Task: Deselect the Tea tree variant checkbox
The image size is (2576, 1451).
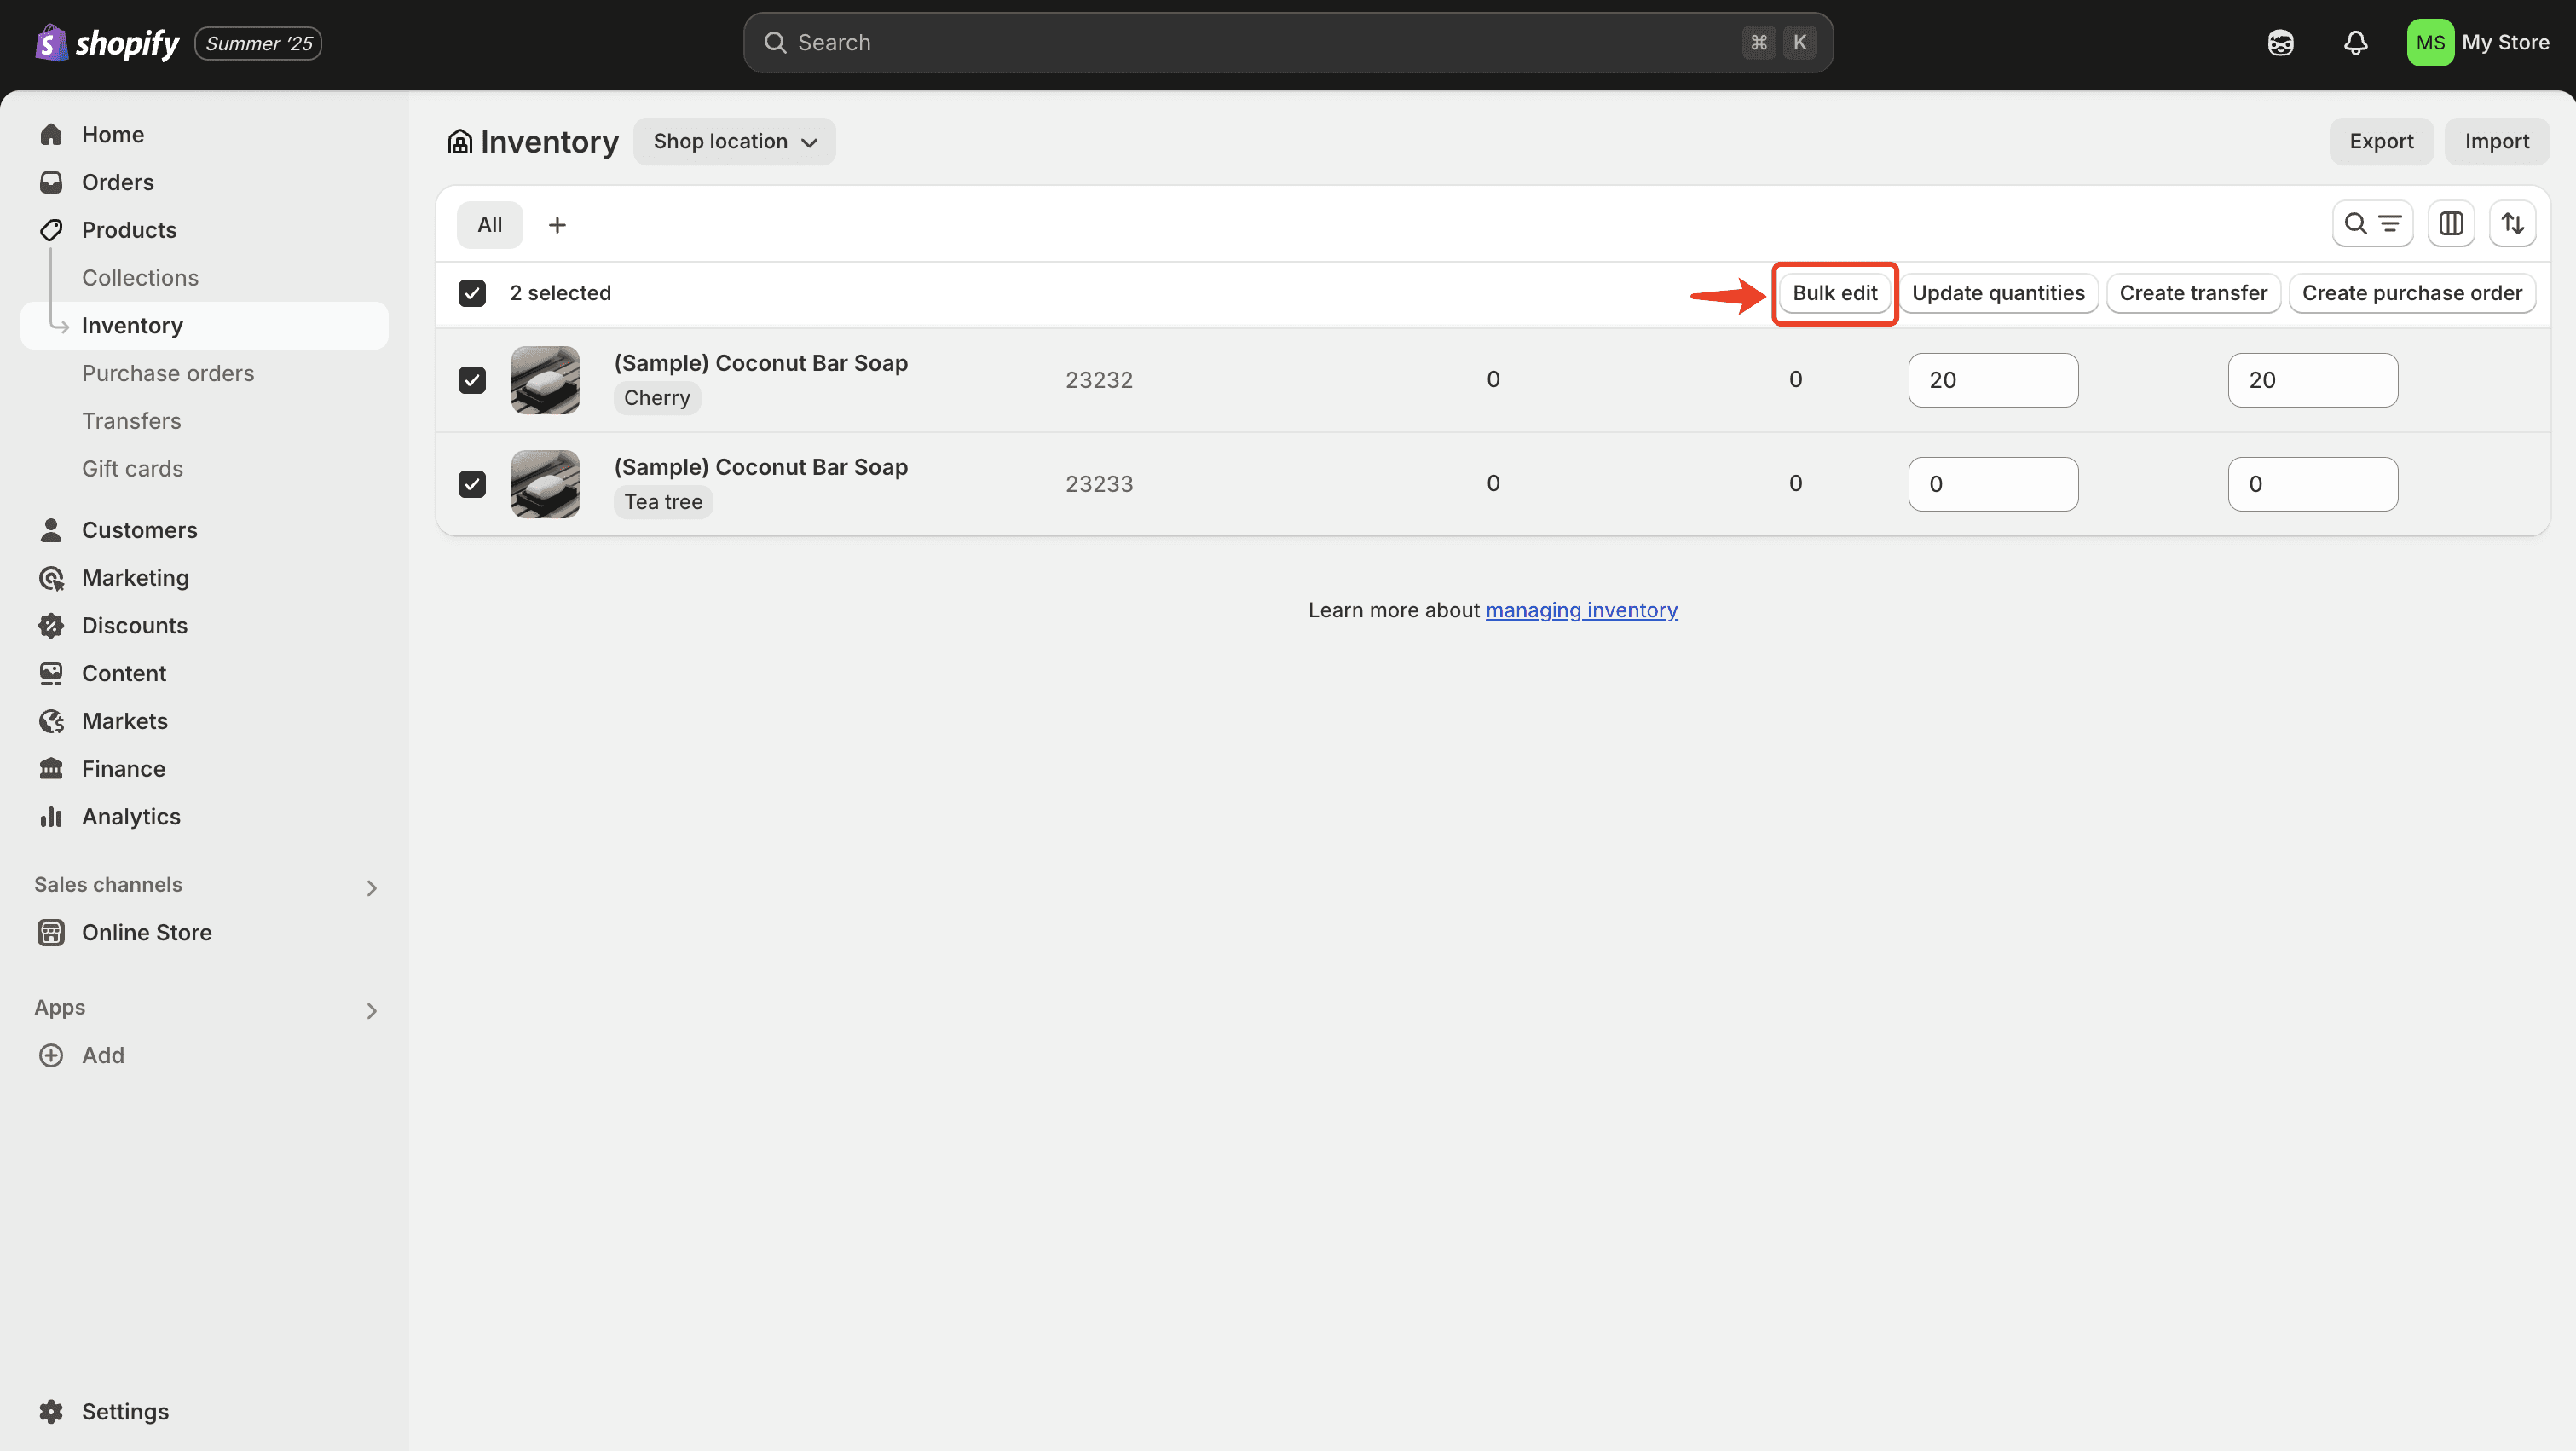Action: point(471,483)
